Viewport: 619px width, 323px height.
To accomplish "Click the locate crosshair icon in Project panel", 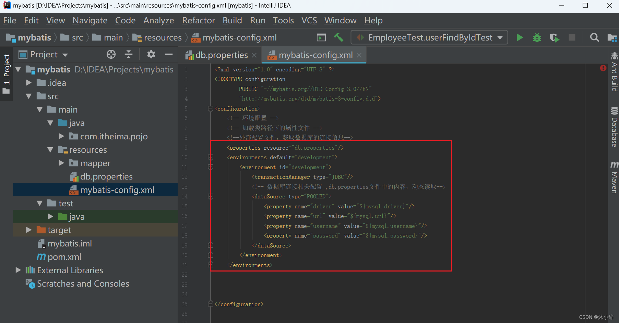I will click(111, 54).
